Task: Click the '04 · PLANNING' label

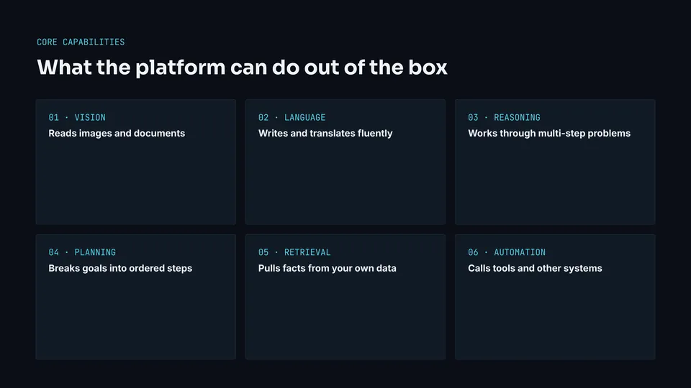Action: [82, 252]
